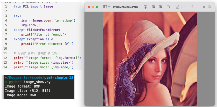
Task: Click the 'Image mode: RGB' terminal output
Action: pos(20,95)
